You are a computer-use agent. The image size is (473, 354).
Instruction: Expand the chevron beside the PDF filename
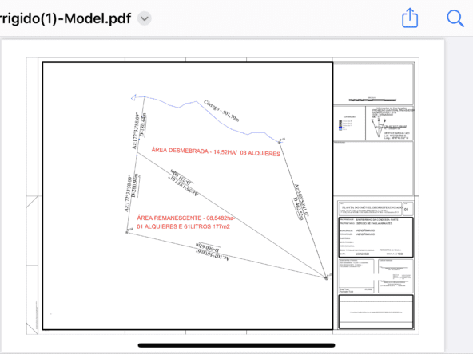click(x=145, y=18)
